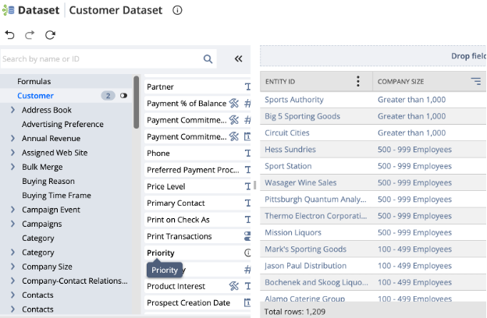Screen dimensions: 487x318
Task: Collapse the field panel with double chevron
Action: (x=239, y=58)
